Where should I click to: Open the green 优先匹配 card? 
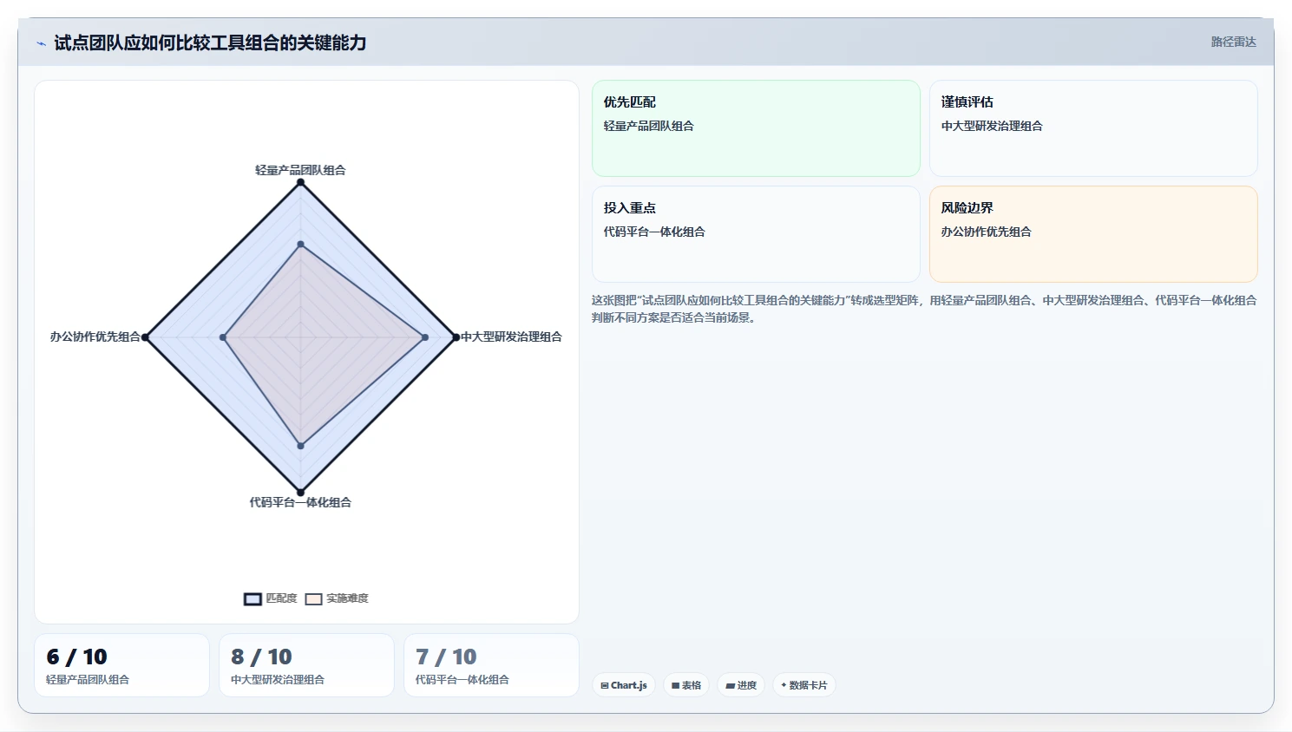[756, 128]
